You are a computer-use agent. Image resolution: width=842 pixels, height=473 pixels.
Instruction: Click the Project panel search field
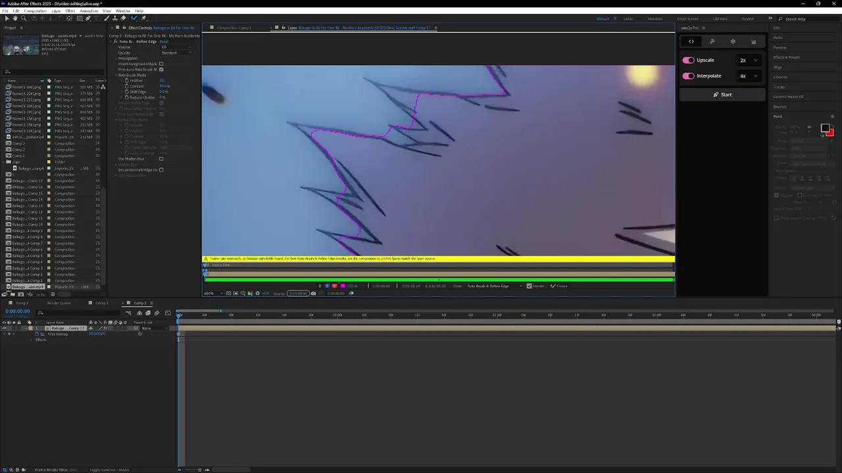click(x=53, y=72)
